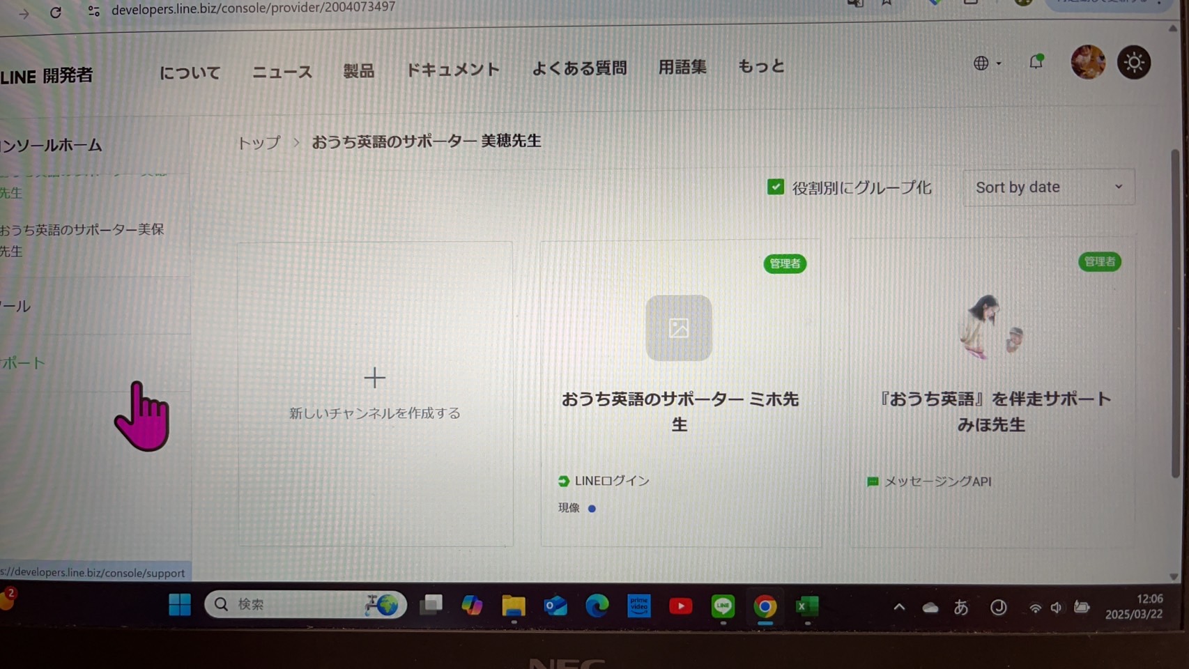Show hidden tray icons chevron
This screenshot has height=669, width=1189.
899,607
